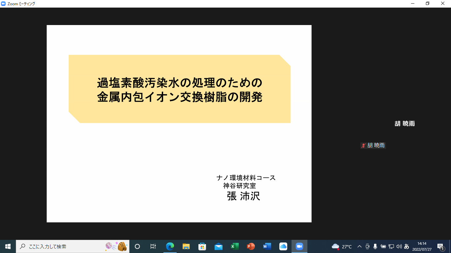451x253 pixels.
Task: Click the microphone icon in the system tray
Action: click(x=375, y=246)
